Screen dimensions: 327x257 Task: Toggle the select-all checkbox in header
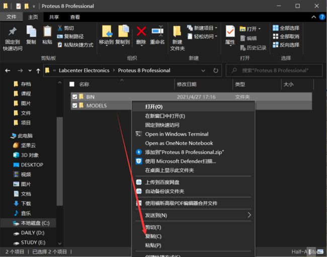(72, 84)
